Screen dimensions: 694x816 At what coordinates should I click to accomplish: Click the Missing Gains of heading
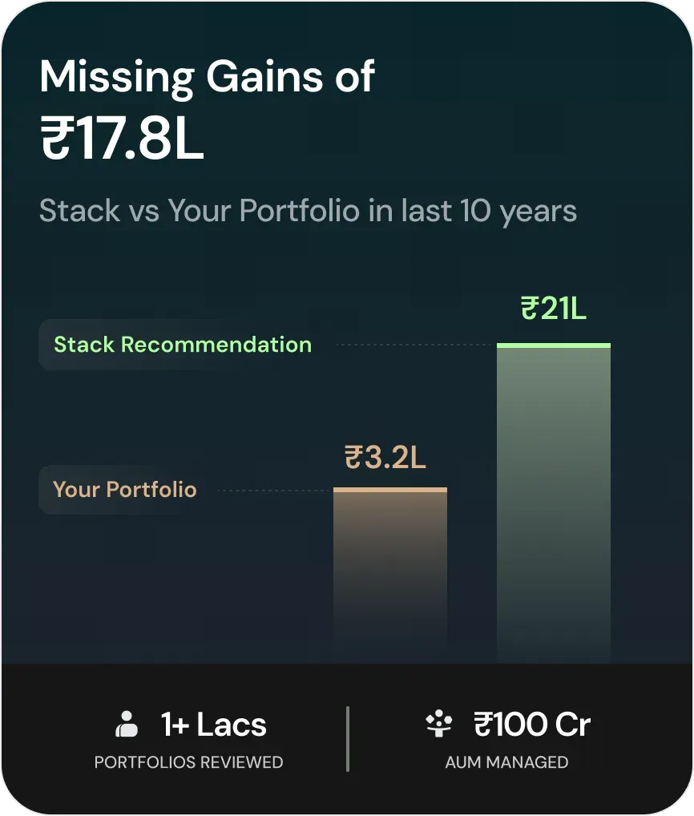207,78
